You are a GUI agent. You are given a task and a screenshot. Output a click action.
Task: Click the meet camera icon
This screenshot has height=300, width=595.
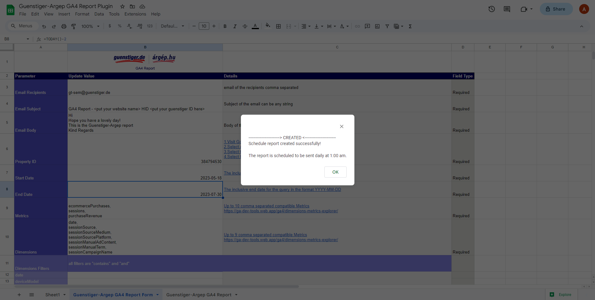(524, 9)
